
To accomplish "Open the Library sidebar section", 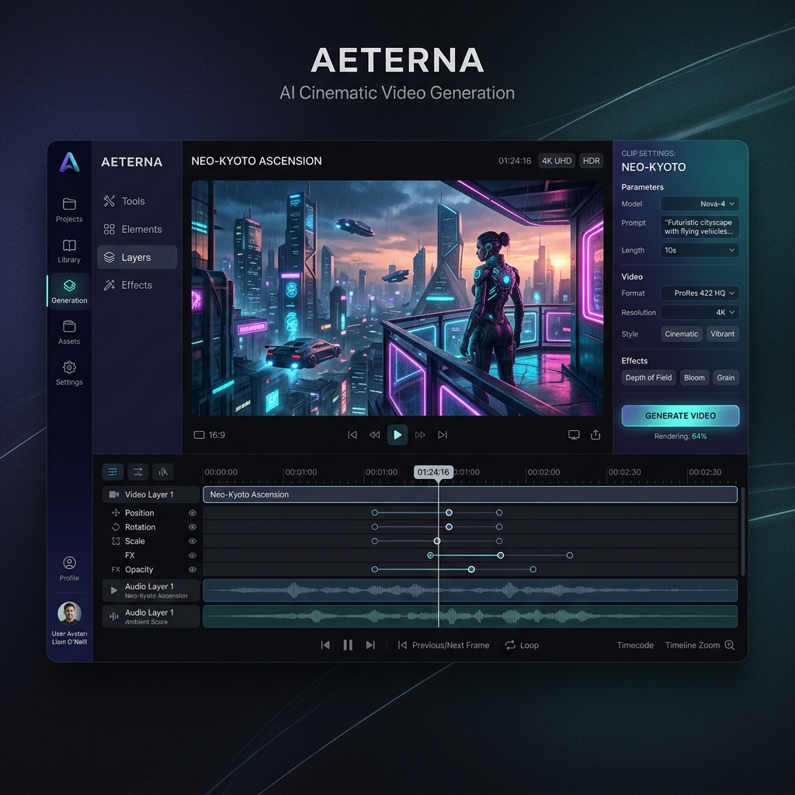I will coord(69,251).
